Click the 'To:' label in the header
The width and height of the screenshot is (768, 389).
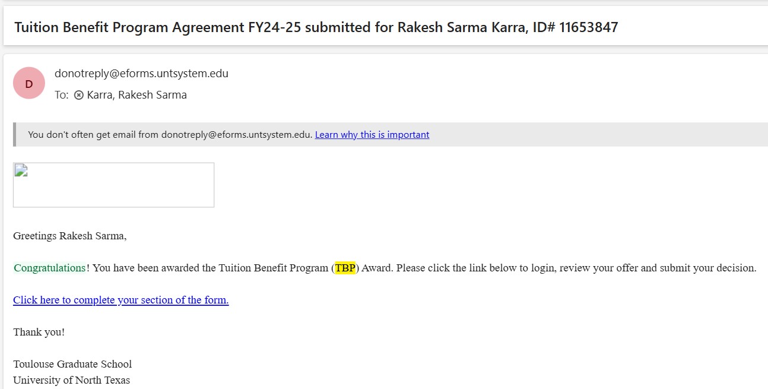[x=62, y=95]
